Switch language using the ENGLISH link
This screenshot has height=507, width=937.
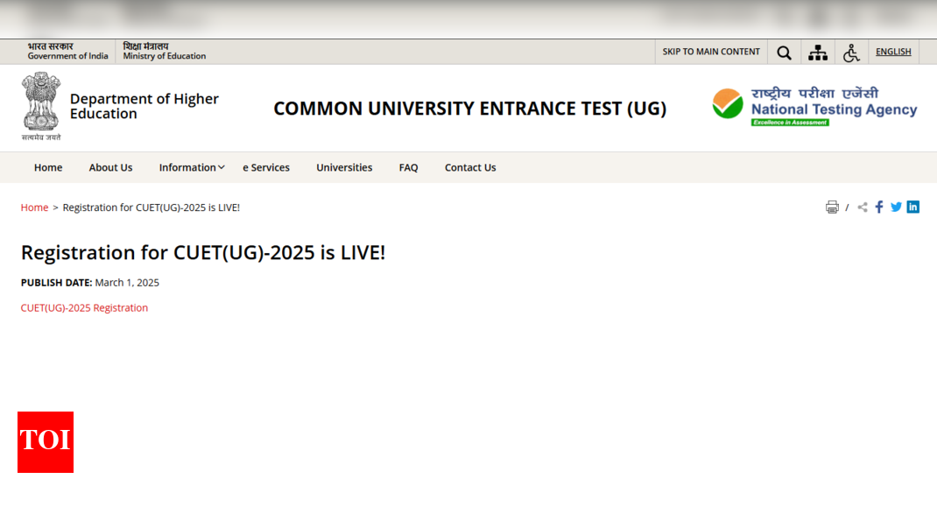[893, 51]
